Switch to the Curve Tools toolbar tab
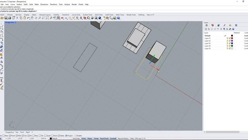This screenshot has width=248, height=140. (x=76, y=15)
